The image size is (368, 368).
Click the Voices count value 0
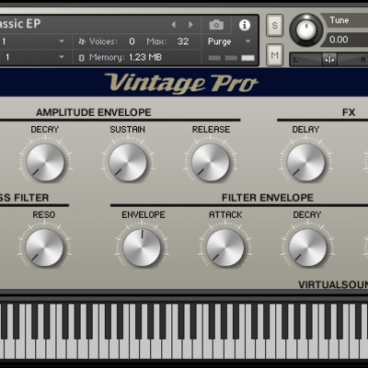(132, 41)
